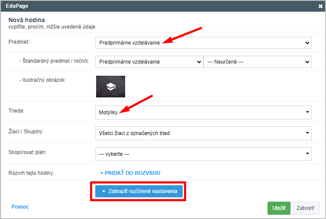Open the Predmet dropdown arrow
The image size is (326, 219).
tap(307, 43)
